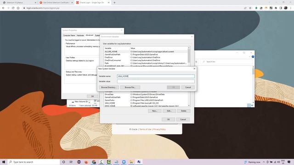Switch to the Oracle Login tab

coord(93,3)
